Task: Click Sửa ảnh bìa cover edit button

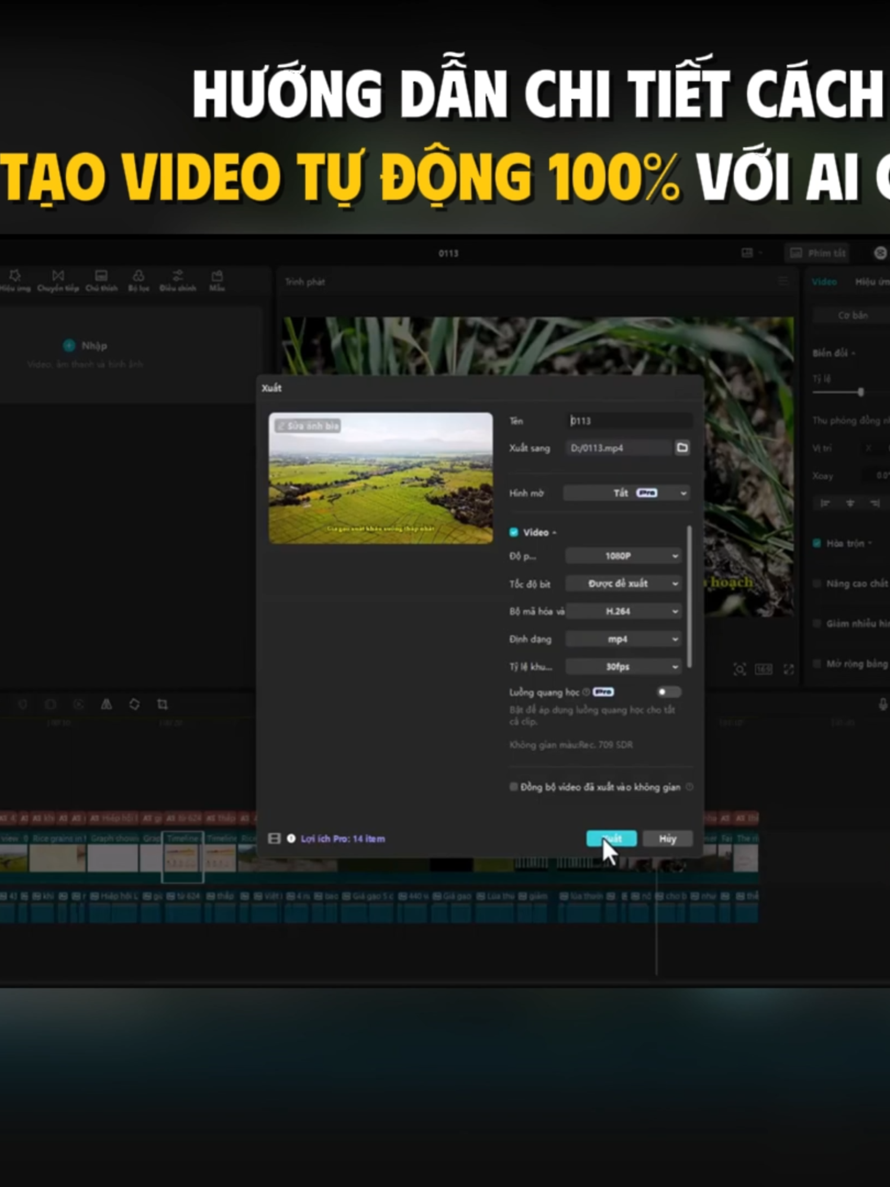Action: [x=307, y=426]
